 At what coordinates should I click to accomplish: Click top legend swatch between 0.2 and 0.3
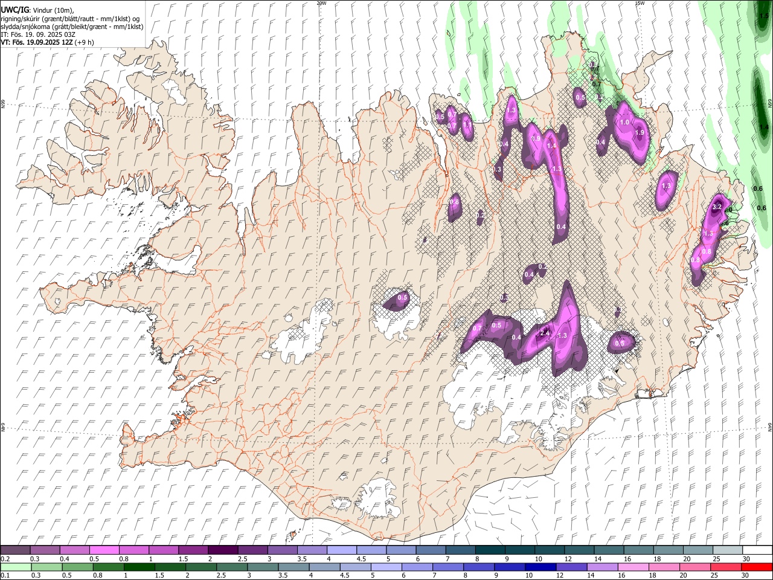[15, 550]
